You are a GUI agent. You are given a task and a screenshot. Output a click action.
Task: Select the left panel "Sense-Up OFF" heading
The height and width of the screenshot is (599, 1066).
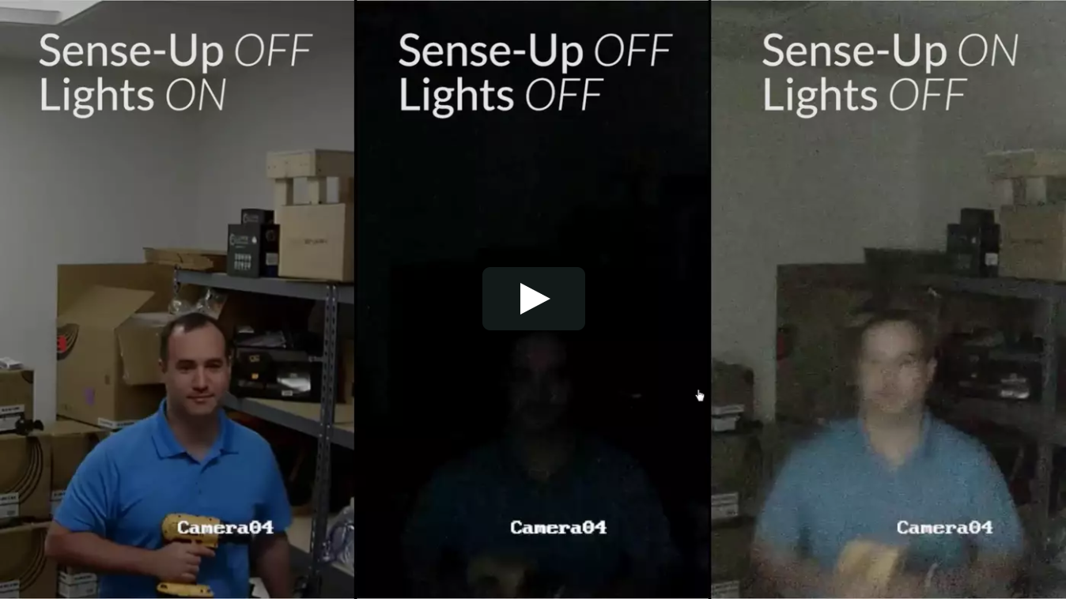click(x=176, y=51)
